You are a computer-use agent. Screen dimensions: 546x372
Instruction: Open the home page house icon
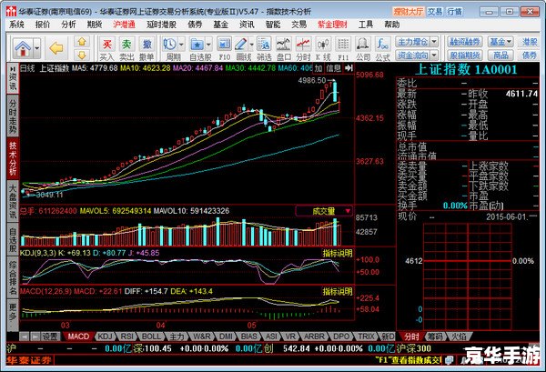click(x=23, y=47)
